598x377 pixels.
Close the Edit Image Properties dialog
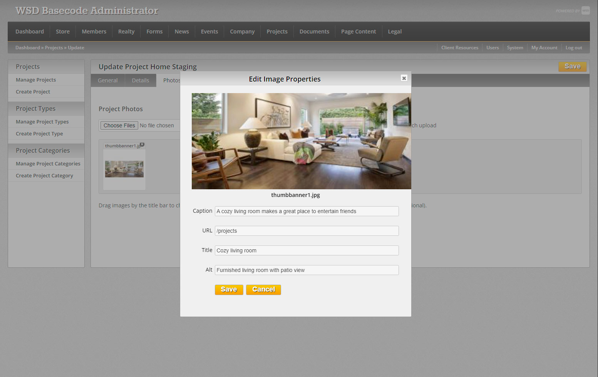[x=404, y=78]
